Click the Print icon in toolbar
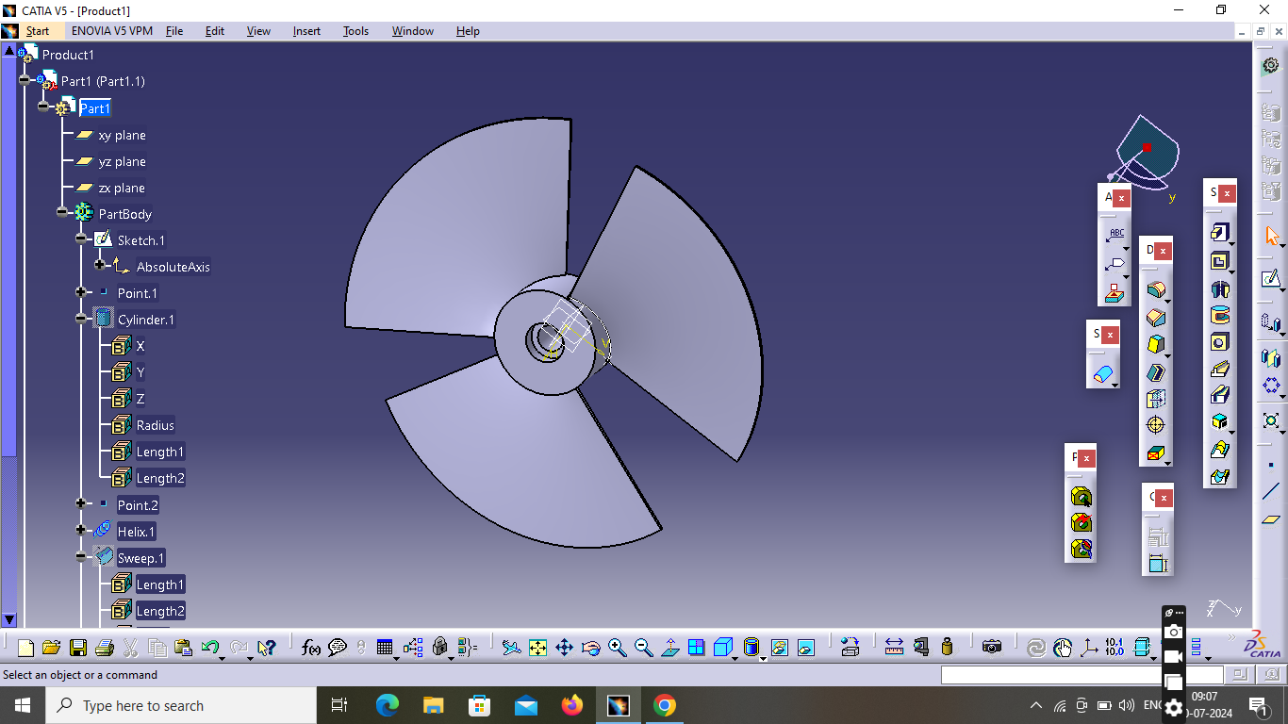The image size is (1288, 724). pyautogui.click(x=105, y=648)
